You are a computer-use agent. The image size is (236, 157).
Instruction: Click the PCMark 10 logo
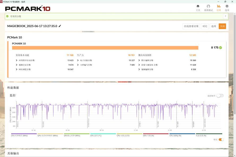(28, 8)
